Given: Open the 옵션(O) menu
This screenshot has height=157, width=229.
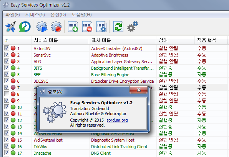Looking at the screenshot, I should click(58, 15).
